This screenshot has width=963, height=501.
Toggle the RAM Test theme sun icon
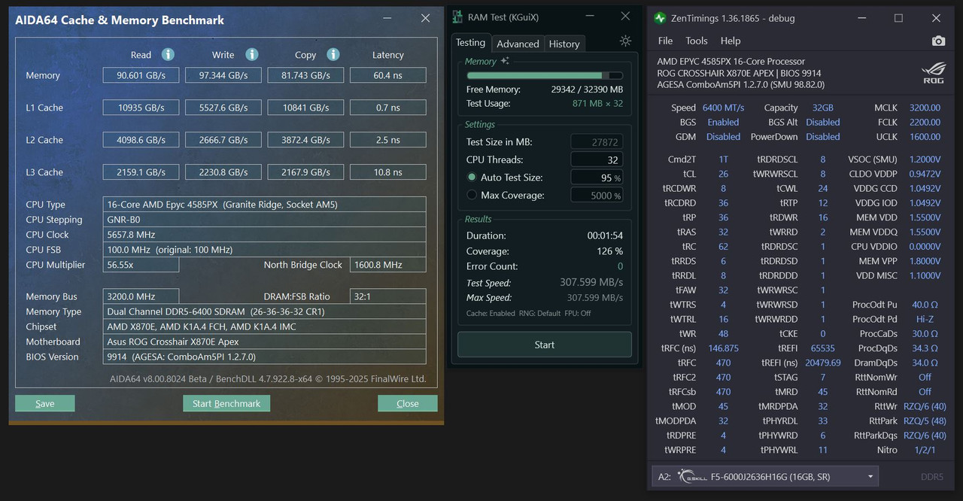625,41
